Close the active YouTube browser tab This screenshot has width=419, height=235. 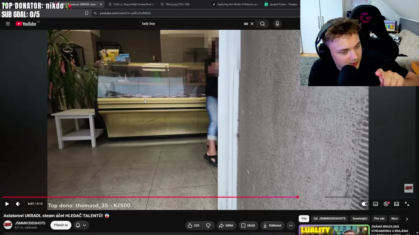[x=101, y=4]
